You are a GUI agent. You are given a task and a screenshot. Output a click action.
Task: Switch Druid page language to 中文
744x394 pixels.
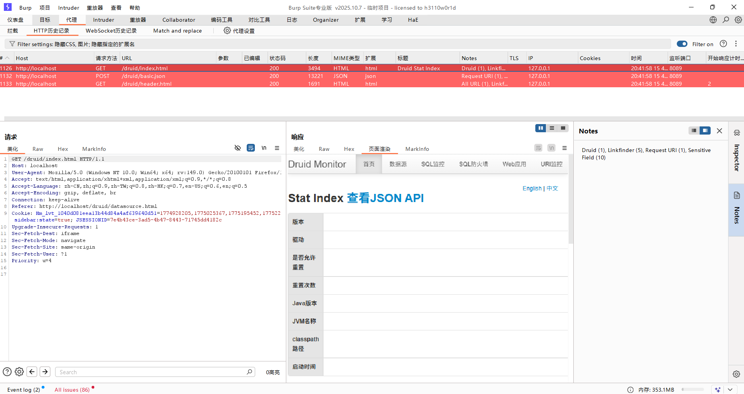552,188
